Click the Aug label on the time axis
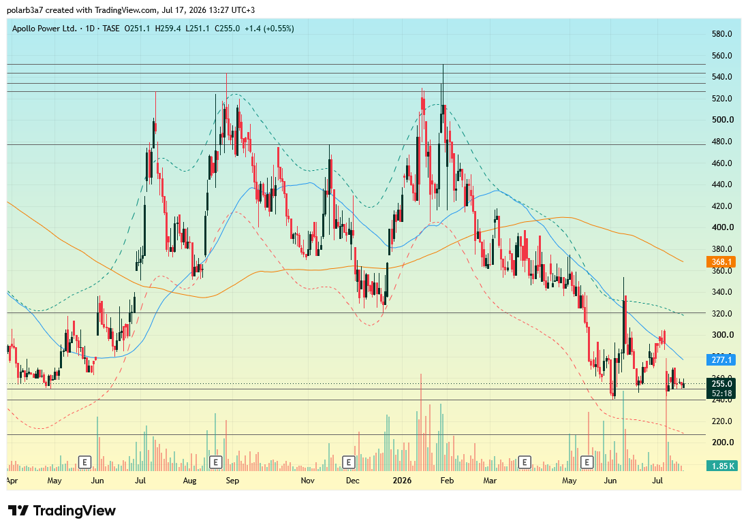Image resolution: width=748 pixels, height=531 pixels. click(x=189, y=481)
